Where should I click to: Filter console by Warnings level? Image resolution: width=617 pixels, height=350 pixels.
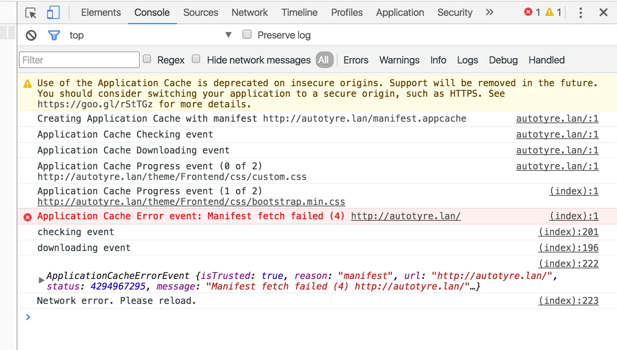click(399, 60)
